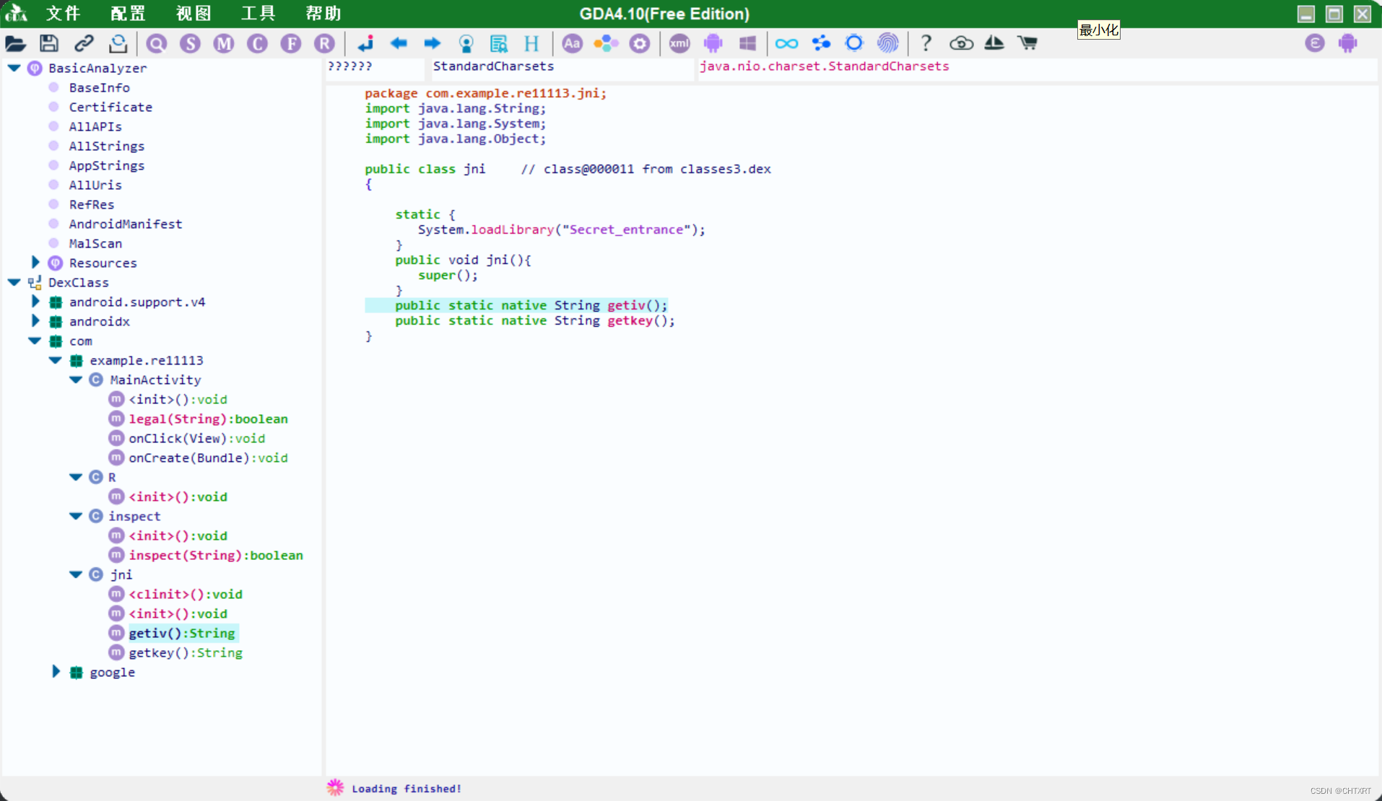Collapse the inspect class node

[x=75, y=516]
